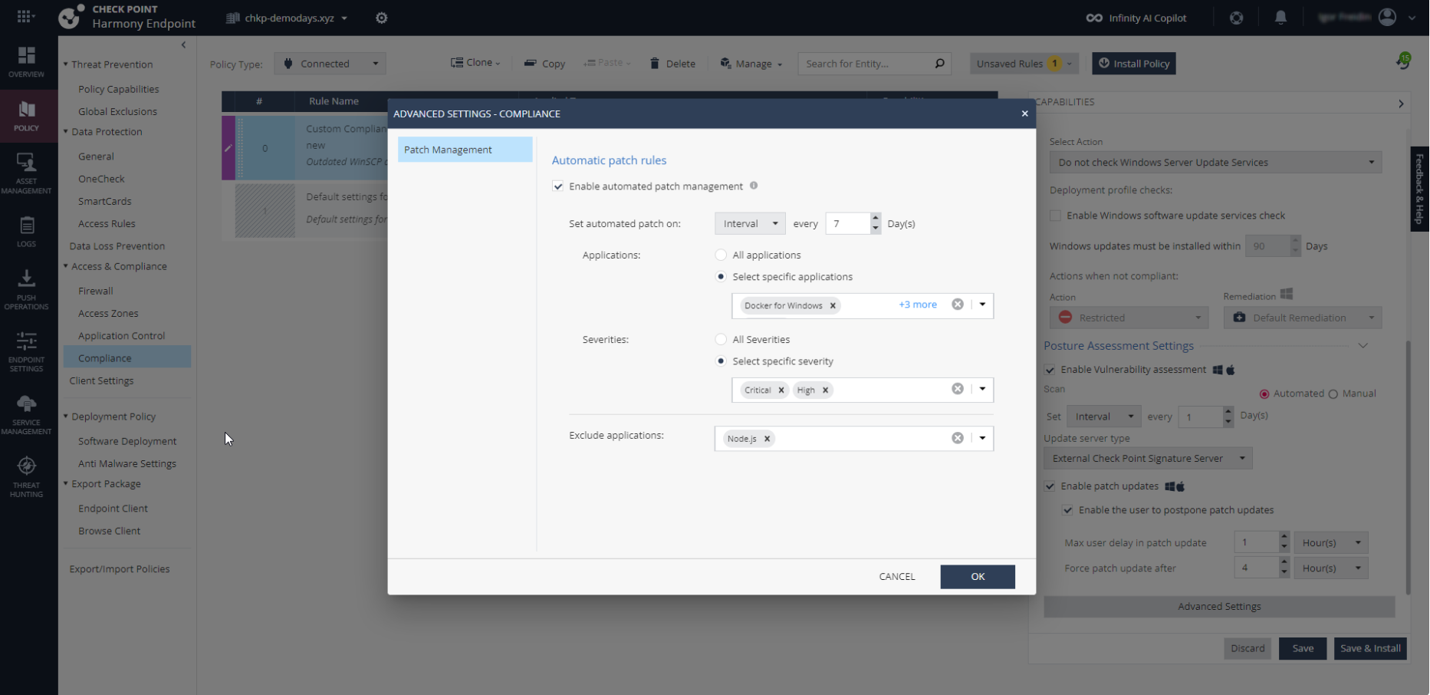1430x695 pixels.
Task: Select All Severities radio button
Action: click(x=721, y=339)
